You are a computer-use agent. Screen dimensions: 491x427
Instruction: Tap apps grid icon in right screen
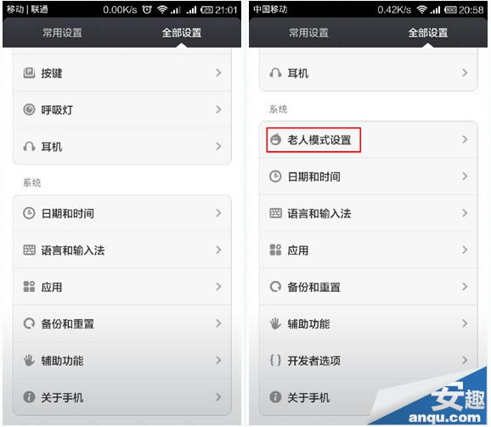click(275, 250)
